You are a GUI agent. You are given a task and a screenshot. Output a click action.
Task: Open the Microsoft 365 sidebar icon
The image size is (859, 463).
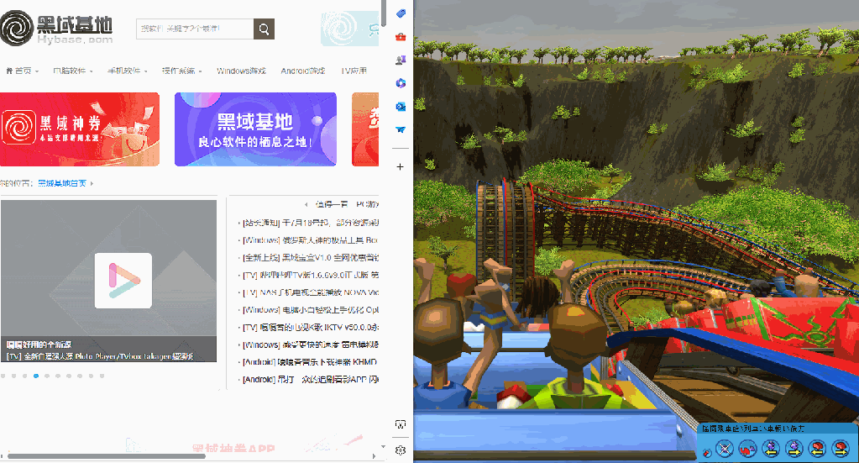pos(401,83)
